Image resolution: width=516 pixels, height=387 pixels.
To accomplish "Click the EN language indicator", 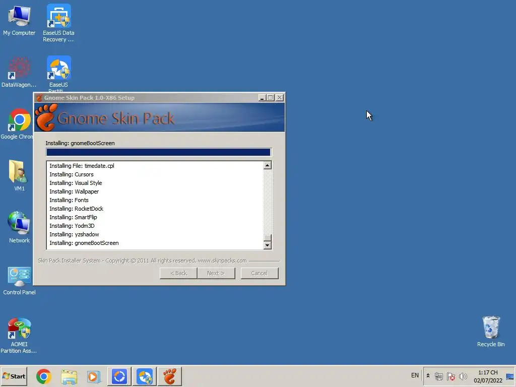I will point(415,375).
